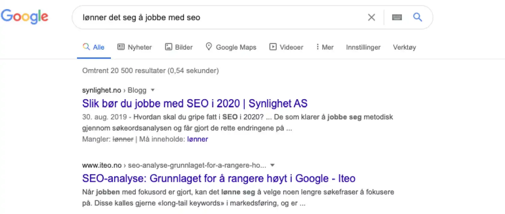Image resolution: width=505 pixels, height=214 pixels.
Task: Open dropdown arrow next to synlighet.no Blogg
Action: [152, 90]
